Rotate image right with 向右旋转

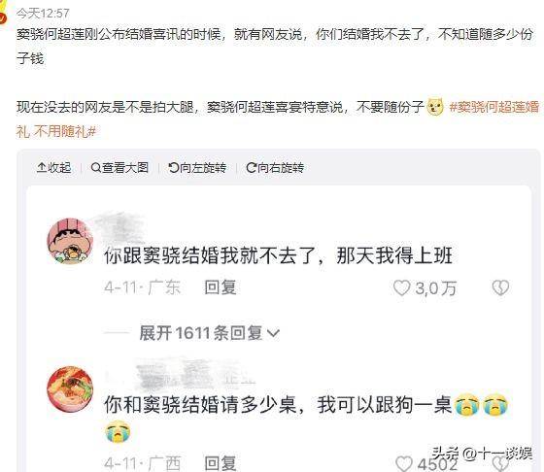(x=275, y=168)
